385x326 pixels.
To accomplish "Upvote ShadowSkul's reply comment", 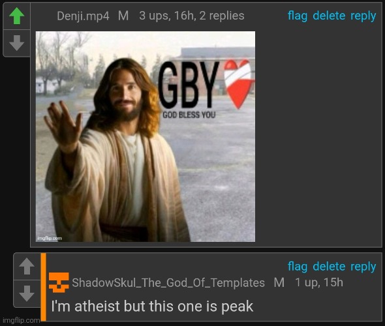I will pyautogui.click(x=27, y=267).
